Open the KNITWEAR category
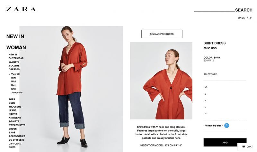 tap(15, 118)
